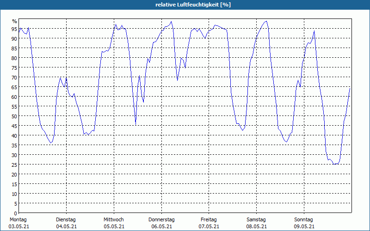Click the y-axis value '15'
This screenshot has height=231, width=370.
pos(14,184)
